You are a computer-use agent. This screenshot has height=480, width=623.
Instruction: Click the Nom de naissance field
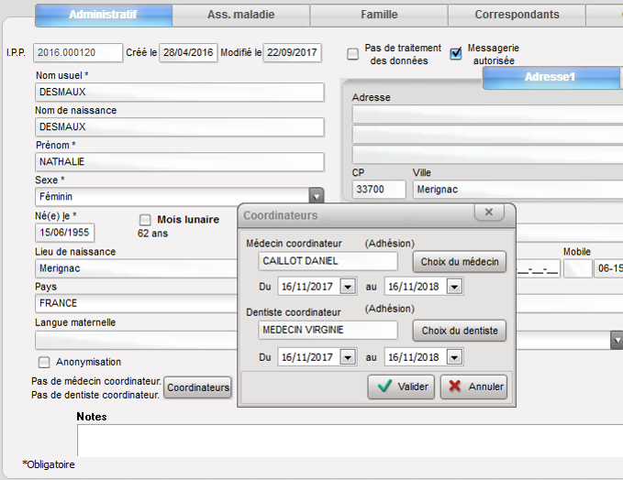180,127
